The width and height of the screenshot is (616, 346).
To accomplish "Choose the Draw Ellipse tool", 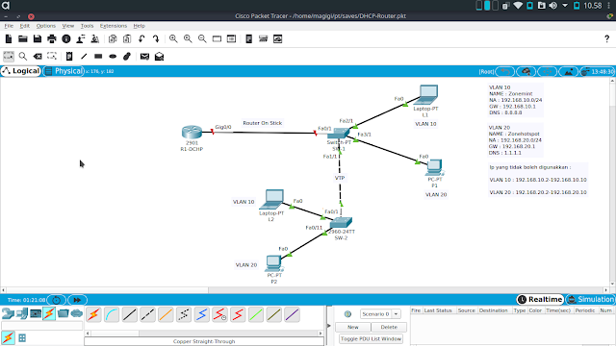I will 113,56.
